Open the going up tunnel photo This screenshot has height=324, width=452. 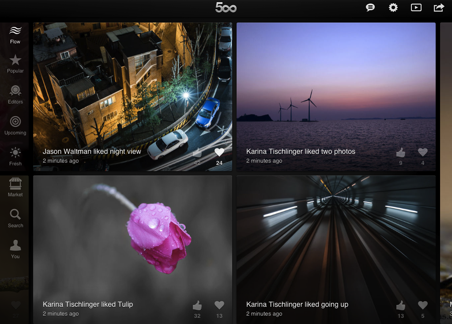click(x=336, y=250)
